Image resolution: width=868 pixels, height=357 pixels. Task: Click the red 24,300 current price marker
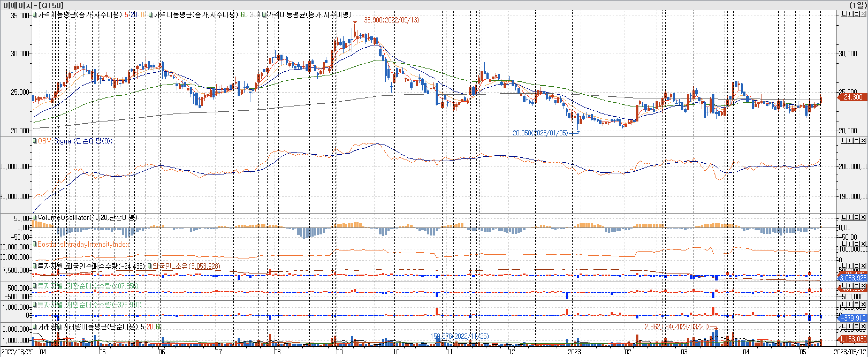(852, 97)
